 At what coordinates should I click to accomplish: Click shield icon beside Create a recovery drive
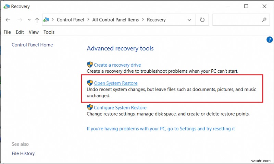[90, 65]
